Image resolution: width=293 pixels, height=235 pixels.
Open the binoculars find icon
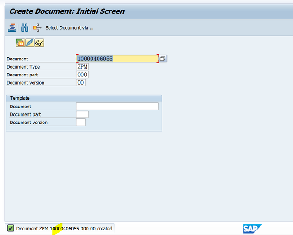[x=25, y=27]
